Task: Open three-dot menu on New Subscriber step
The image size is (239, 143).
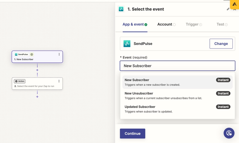Action: 59,55
